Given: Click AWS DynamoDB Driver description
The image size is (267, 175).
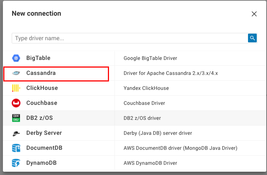Looking at the screenshot, I should point(150,163).
